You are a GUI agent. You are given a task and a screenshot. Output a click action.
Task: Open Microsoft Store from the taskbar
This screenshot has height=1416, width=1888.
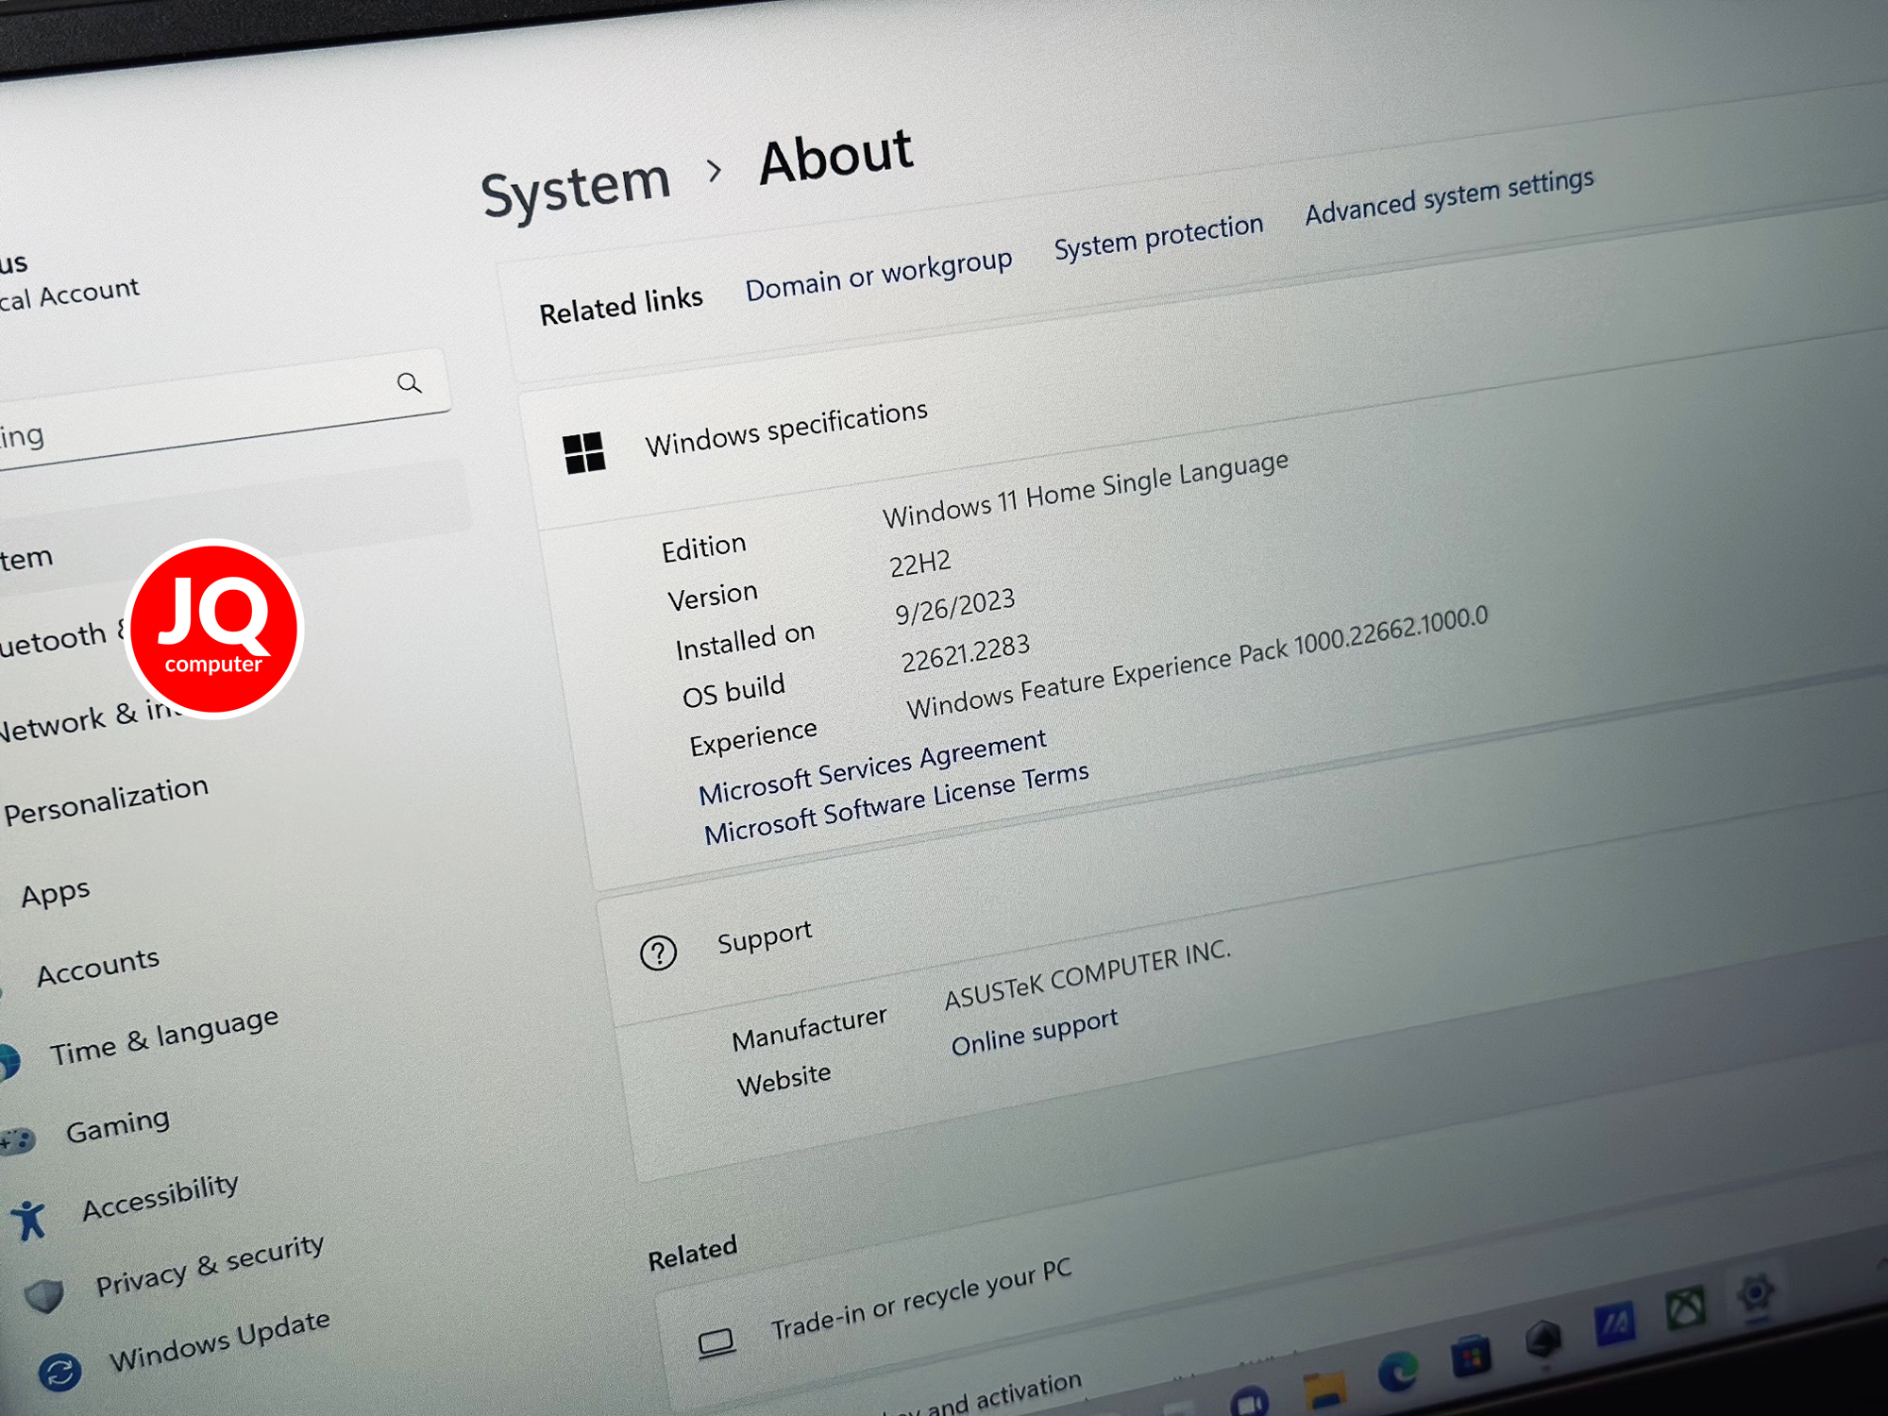coord(1470,1357)
